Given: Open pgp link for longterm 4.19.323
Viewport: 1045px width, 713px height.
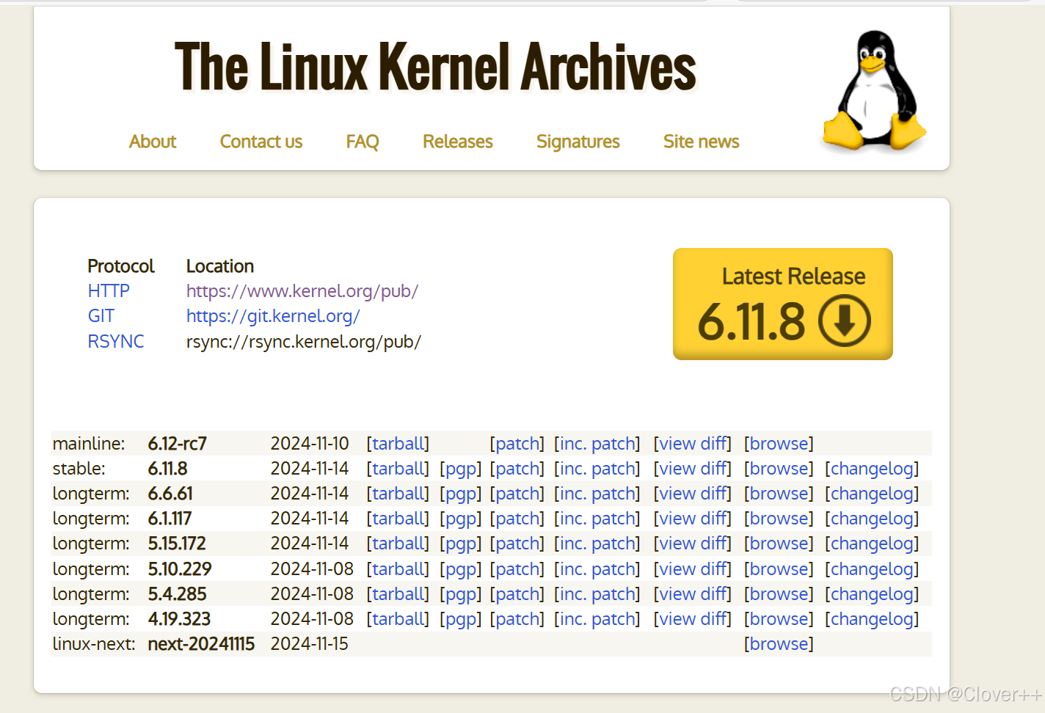Looking at the screenshot, I should [461, 619].
